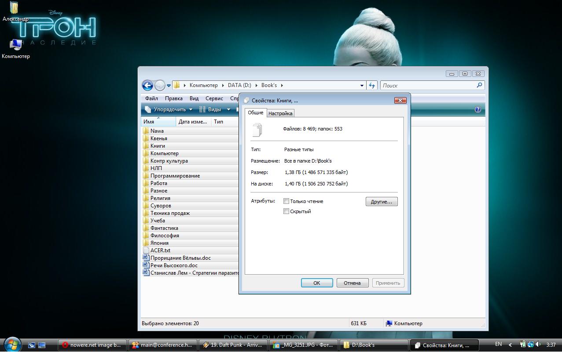Viewport: 562px width, 352px height.
Task: Click the 3:37 taskbar clock
Action: (551, 345)
